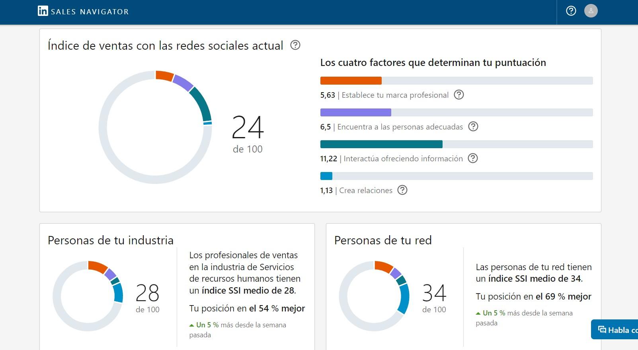Click the Personas de tu red heading
The image size is (638, 350).
pos(383,240)
